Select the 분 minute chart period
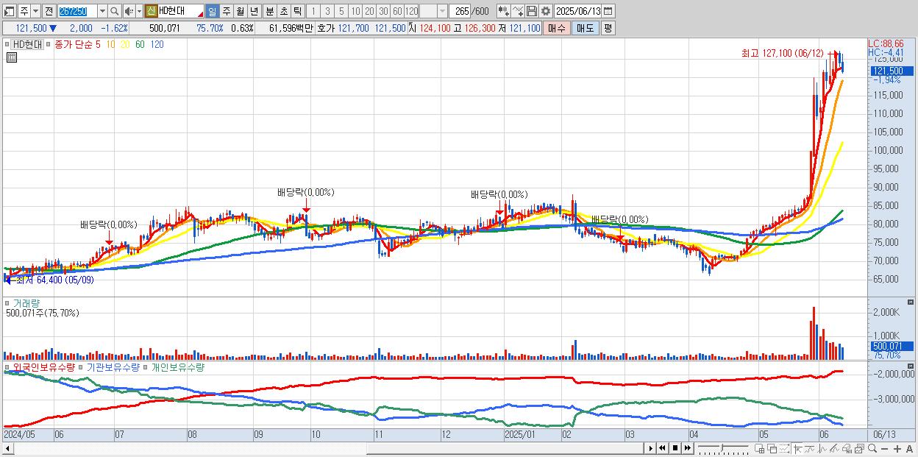Screen dimensions: 918x457 [269, 11]
